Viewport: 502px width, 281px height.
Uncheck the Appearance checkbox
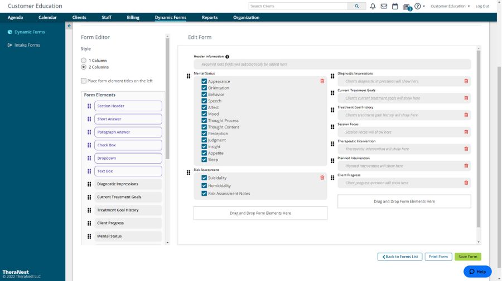[x=204, y=81]
